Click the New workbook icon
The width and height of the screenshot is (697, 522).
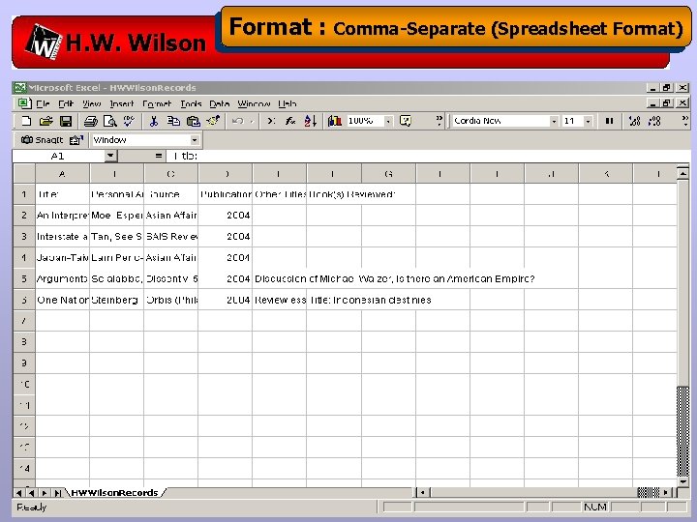(x=26, y=121)
